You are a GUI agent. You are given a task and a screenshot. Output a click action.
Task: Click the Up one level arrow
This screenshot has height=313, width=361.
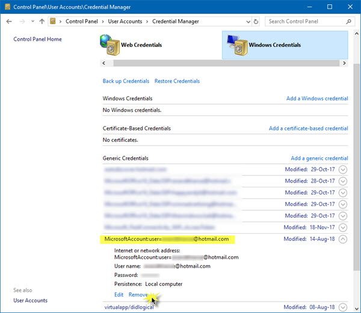point(42,22)
